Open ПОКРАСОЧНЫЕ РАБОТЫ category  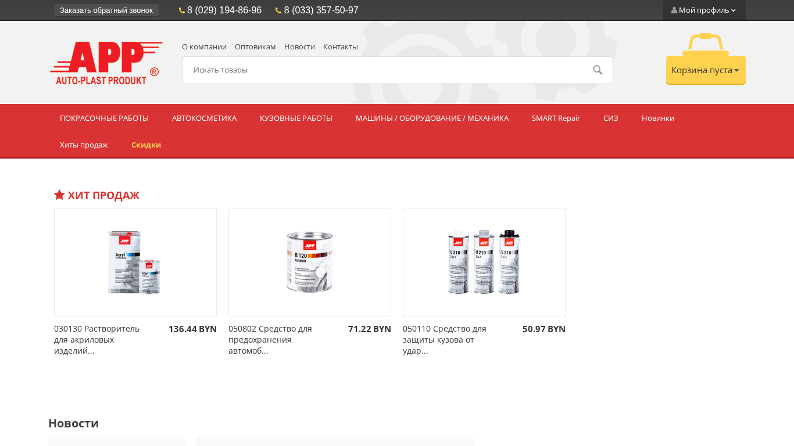click(104, 118)
